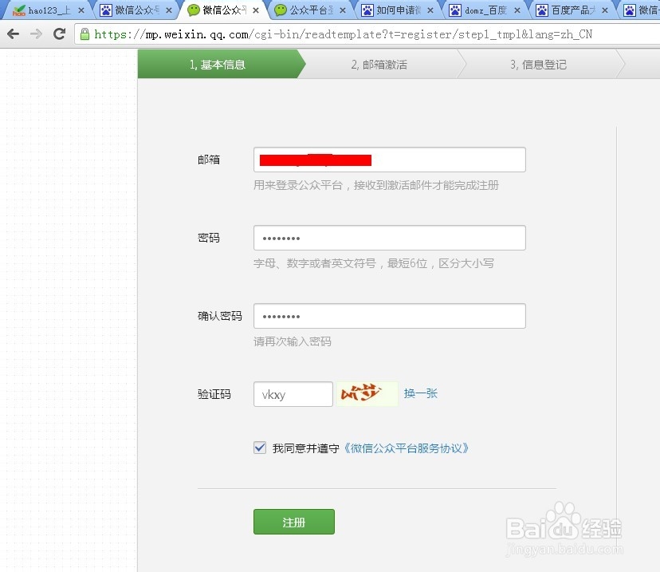Close the 如何申请 tab
Viewport: 660px width, 572px height.
point(430,10)
